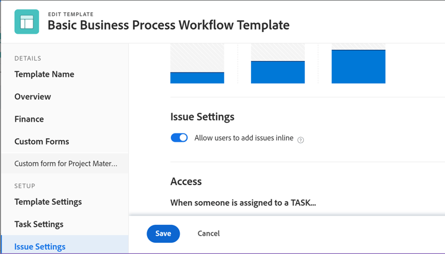Click the Basic Business Process Workflow Template title
The width and height of the screenshot is (445, 254).
(x=169, y=26)
